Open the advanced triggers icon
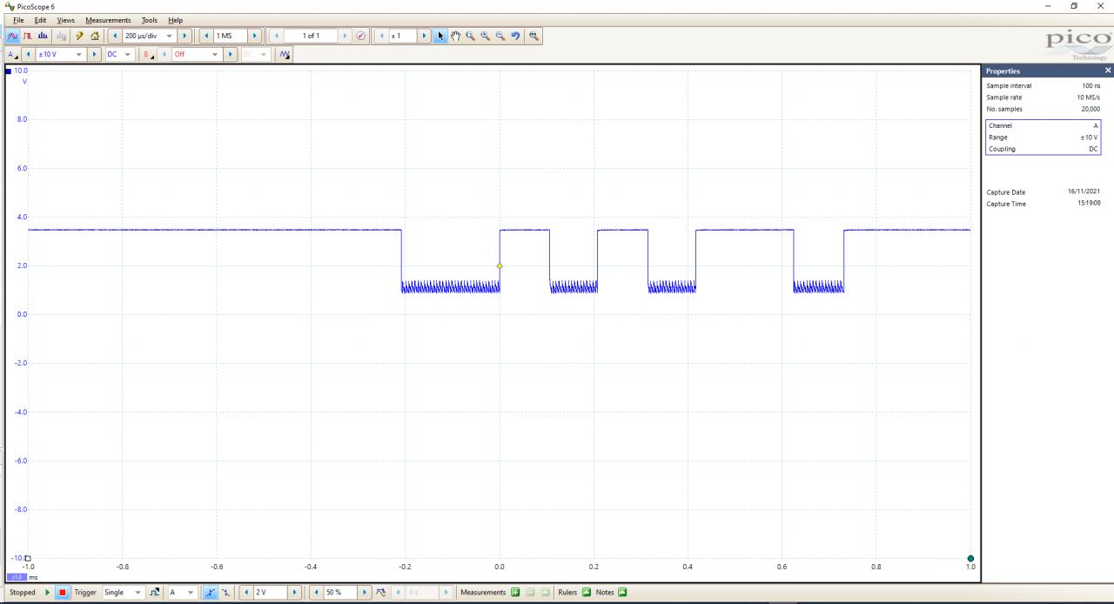This screenshot has height=604, width=1114. click(x=155, y=593)
